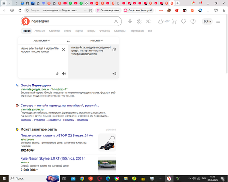Open Купе Nissan Skyline ad link
Image resolution: width=228 pixels, height=182 pixels.
[x=53, y=158]
